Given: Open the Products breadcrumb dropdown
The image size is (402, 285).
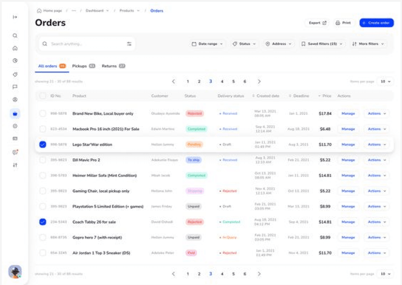Looking at the screenshot, I should click(130, 11).
